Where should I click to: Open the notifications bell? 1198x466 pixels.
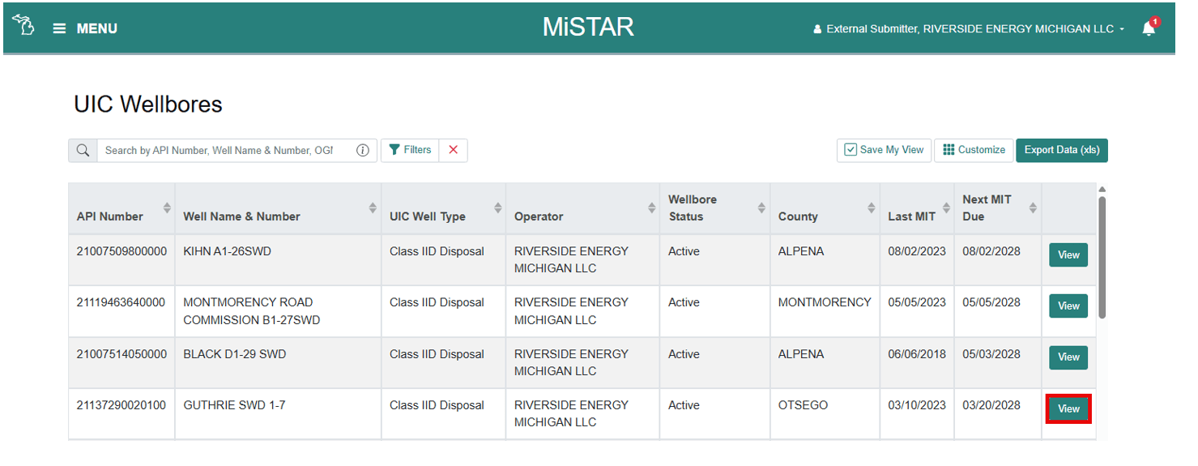pos(1149,29)
